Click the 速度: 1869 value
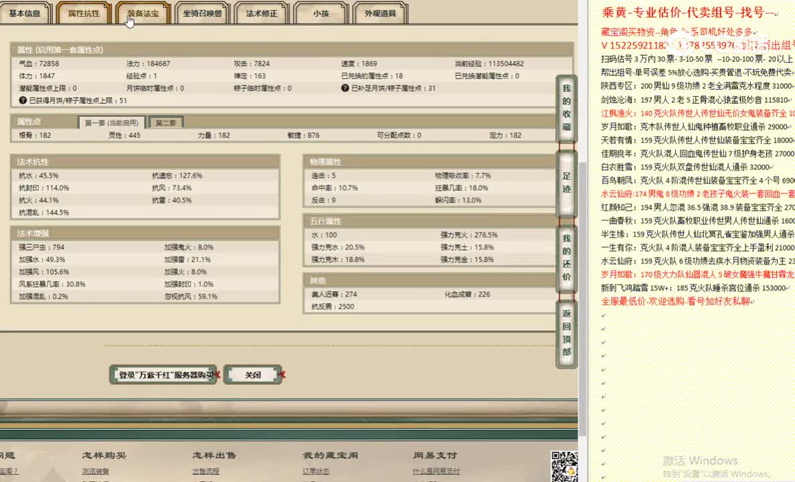 [359, 64]
